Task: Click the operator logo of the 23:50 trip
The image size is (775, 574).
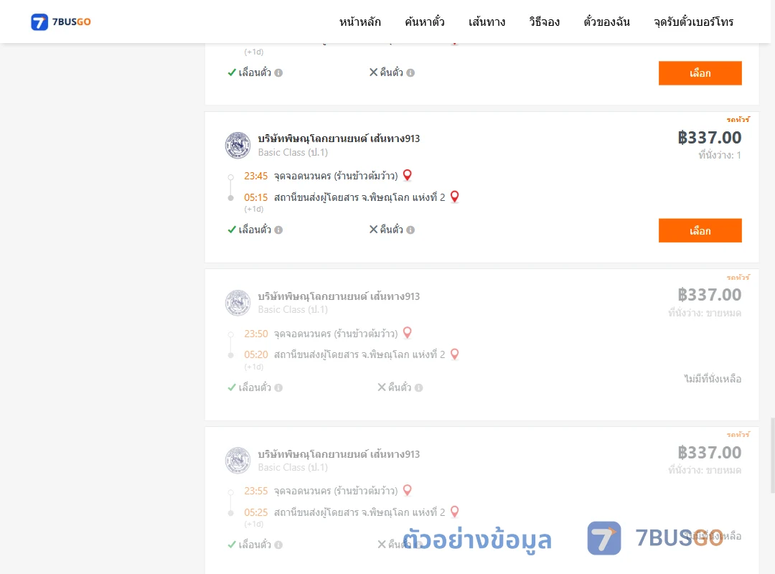Action: tap(238, 303)
